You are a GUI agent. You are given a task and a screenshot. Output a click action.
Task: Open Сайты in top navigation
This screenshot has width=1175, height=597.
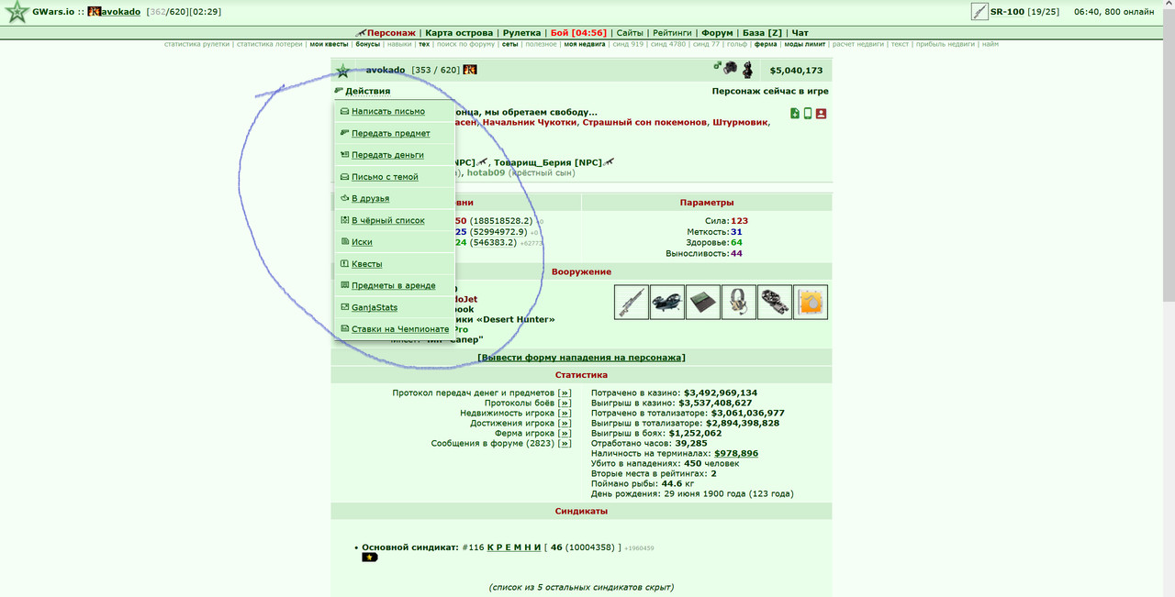click(630, 33)
